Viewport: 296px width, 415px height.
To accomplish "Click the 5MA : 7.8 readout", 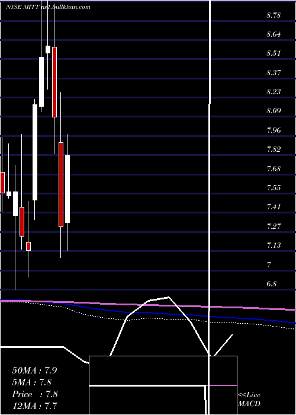I will [x=31, y=382].
